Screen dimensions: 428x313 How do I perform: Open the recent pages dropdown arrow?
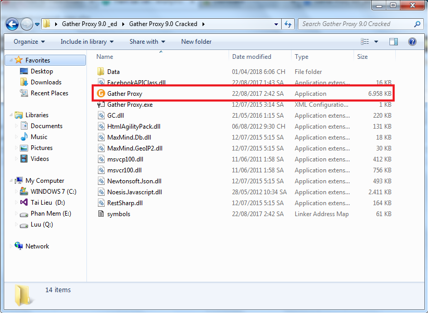click(x=37, y=24)
